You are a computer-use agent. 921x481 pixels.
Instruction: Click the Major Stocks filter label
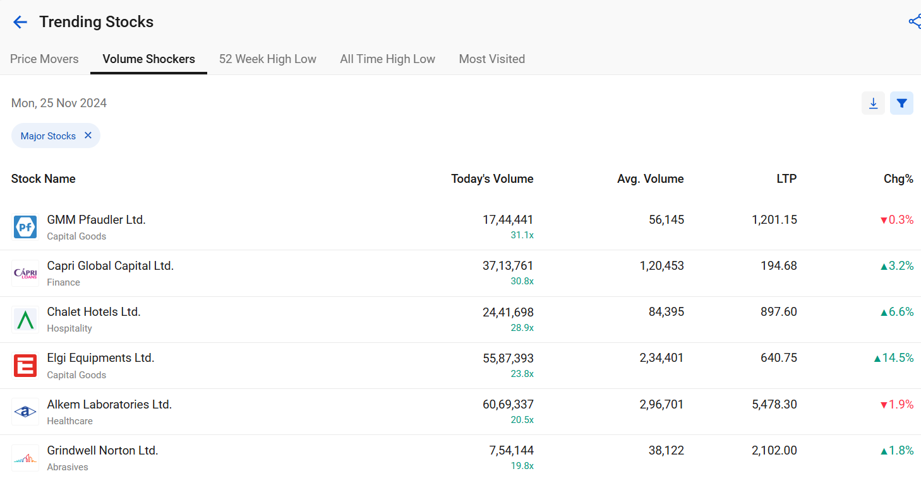coord(48,136)
